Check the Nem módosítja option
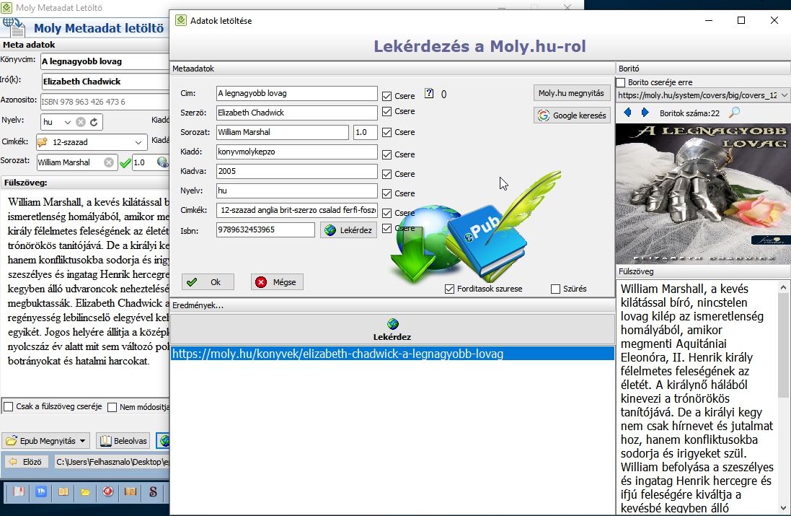 tap(112, 407)
